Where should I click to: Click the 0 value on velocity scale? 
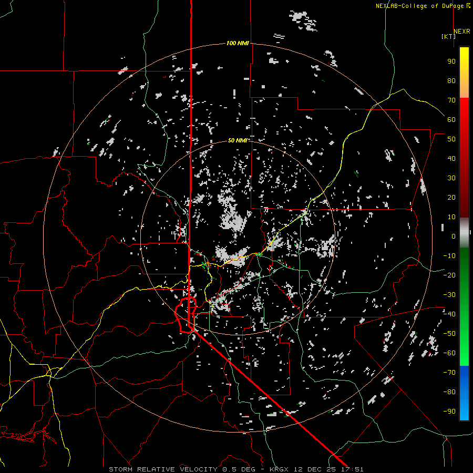tap(454, 236)
